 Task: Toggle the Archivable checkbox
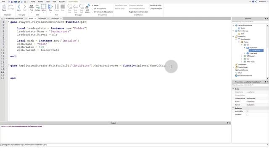click(248, 111)
